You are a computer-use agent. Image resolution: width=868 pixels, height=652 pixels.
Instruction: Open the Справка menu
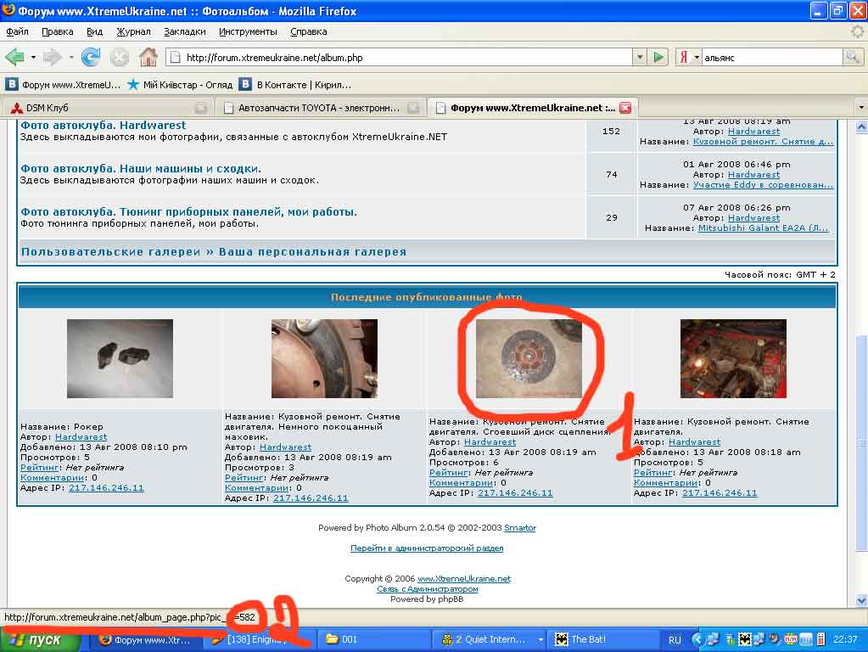pyautogui.click(x=309, y=31)
